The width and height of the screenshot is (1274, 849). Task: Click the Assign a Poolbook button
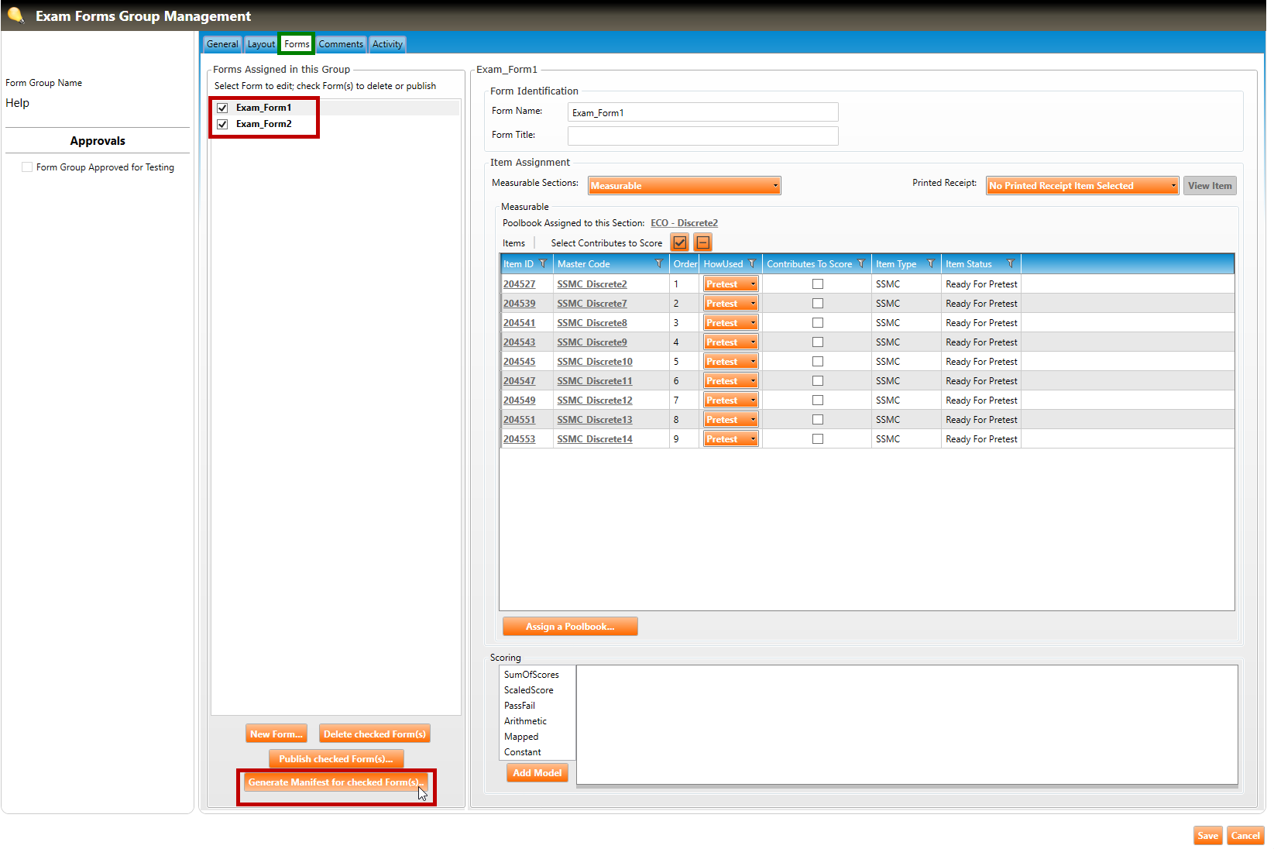[x=570, y=627]
